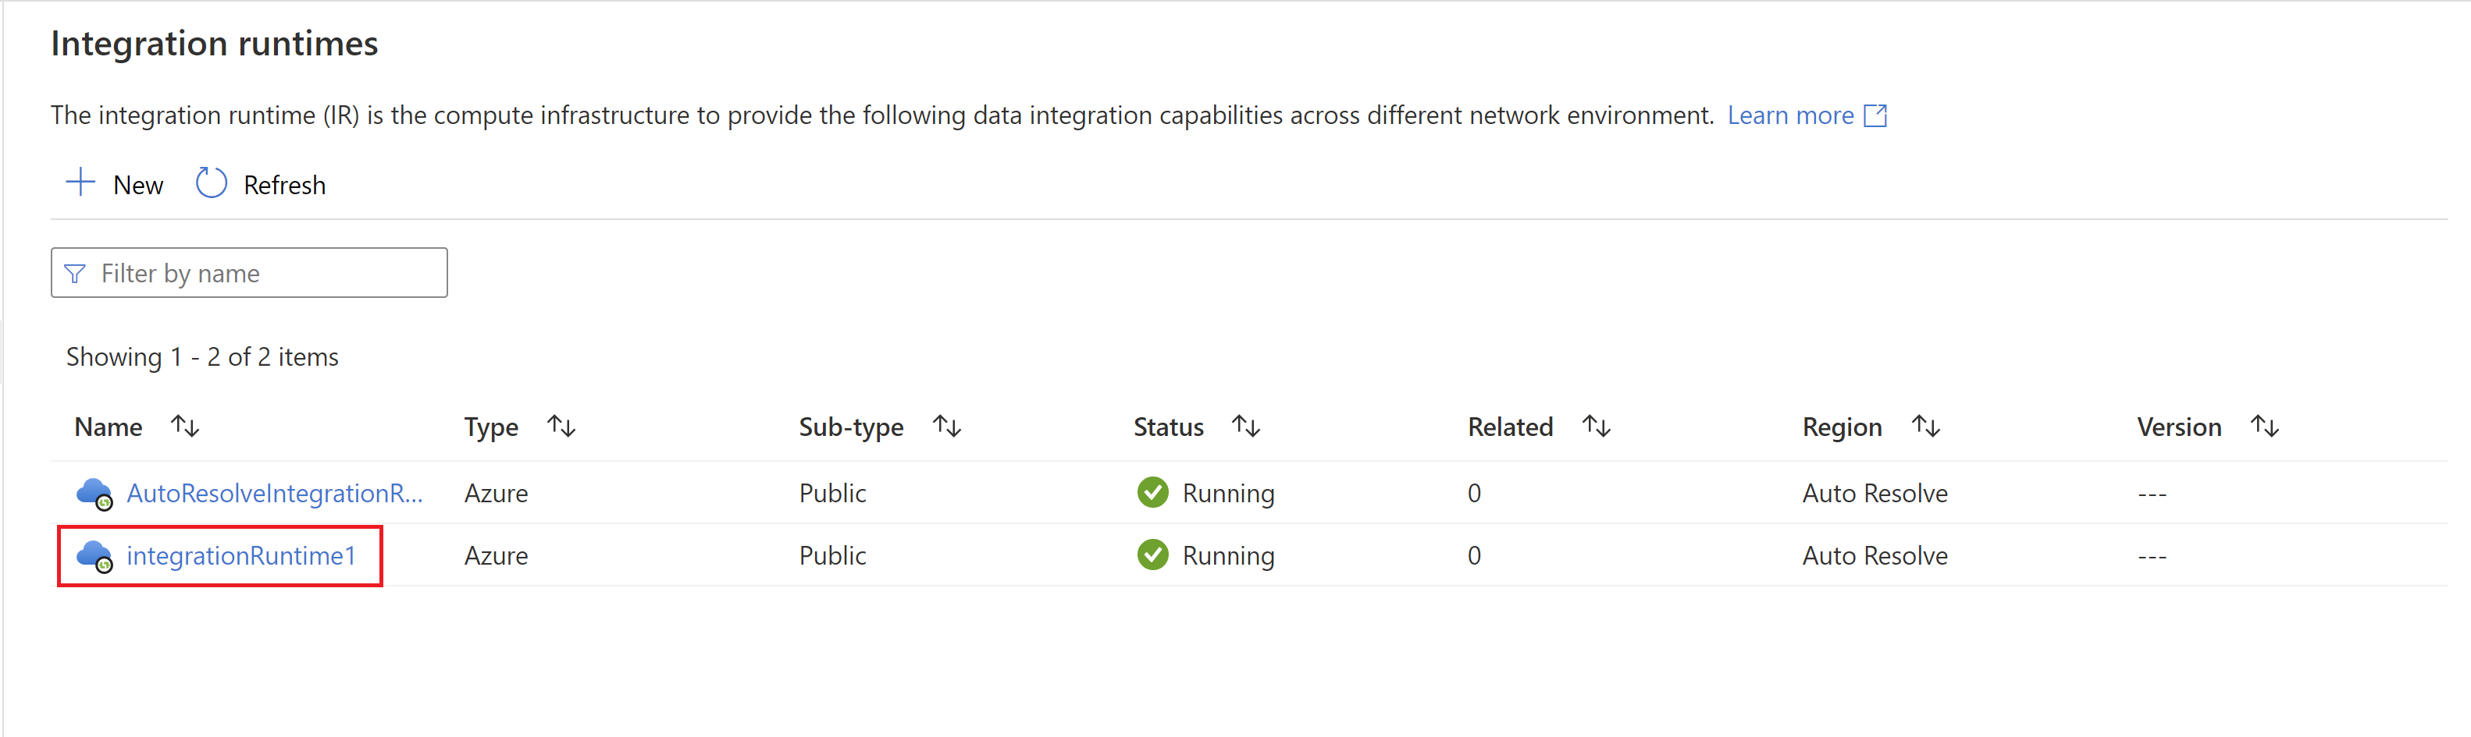2471x737 pixels.
Task: Select the Name column header
Action: coord(108,426)
